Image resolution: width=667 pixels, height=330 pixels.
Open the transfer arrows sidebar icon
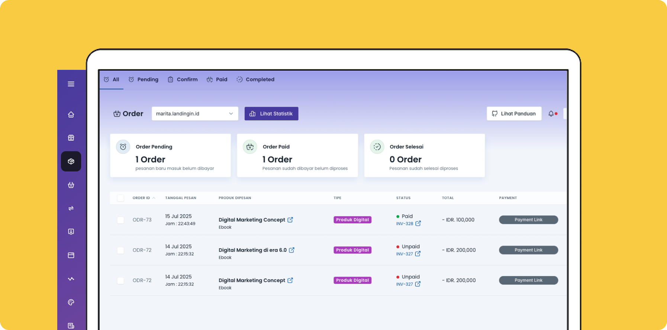[x=71, y=208]
